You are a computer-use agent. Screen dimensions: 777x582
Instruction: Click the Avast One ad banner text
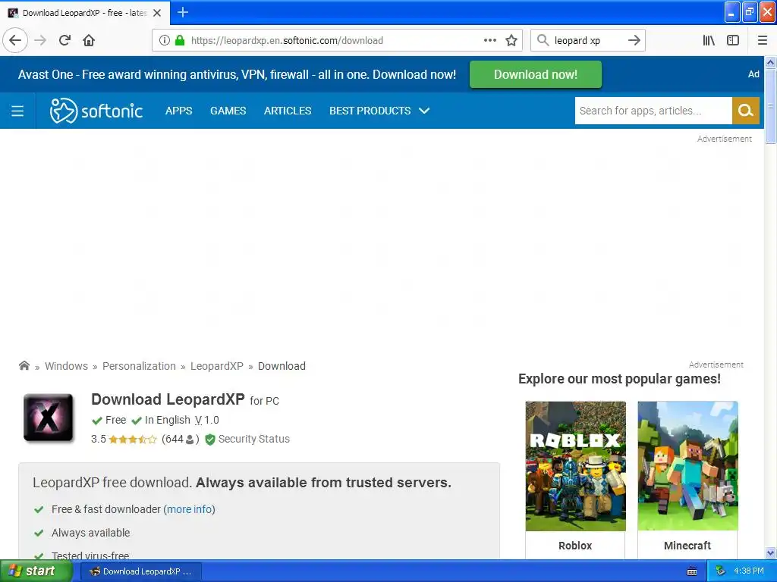click(x=237, y=74)
